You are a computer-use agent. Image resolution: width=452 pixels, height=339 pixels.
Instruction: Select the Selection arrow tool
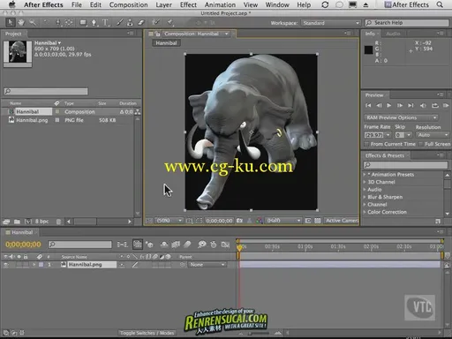pos(11,22)
